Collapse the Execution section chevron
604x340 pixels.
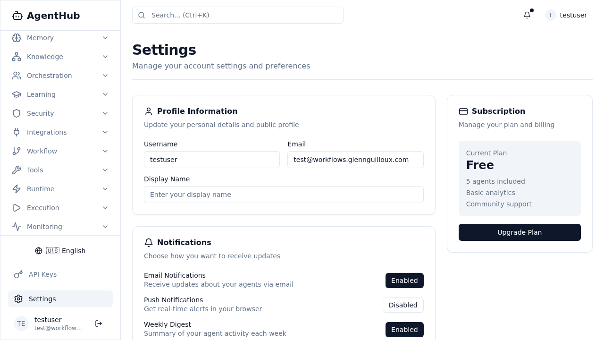point(105,208)
